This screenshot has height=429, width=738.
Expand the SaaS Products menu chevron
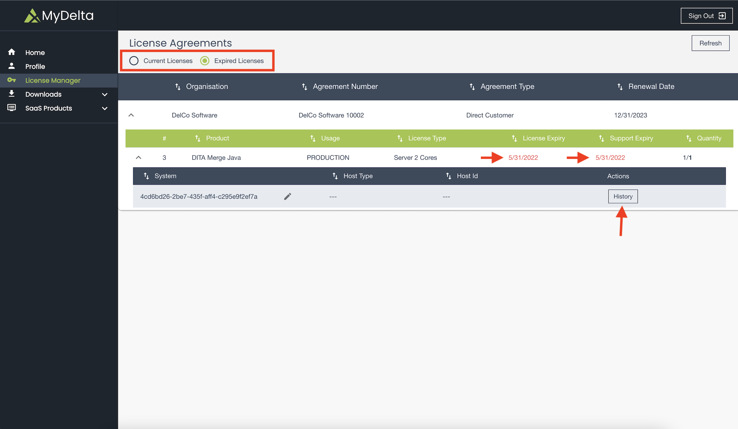tap(105, 108)
